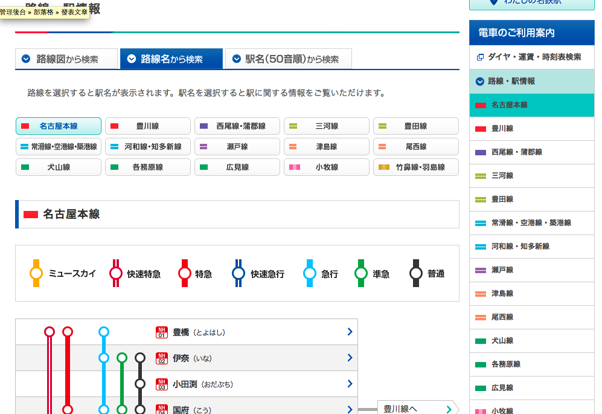Open ダイヤ・運賃・時刻表検索 sidebar link
The image size is (602, 414).
(x=532, y=57)
